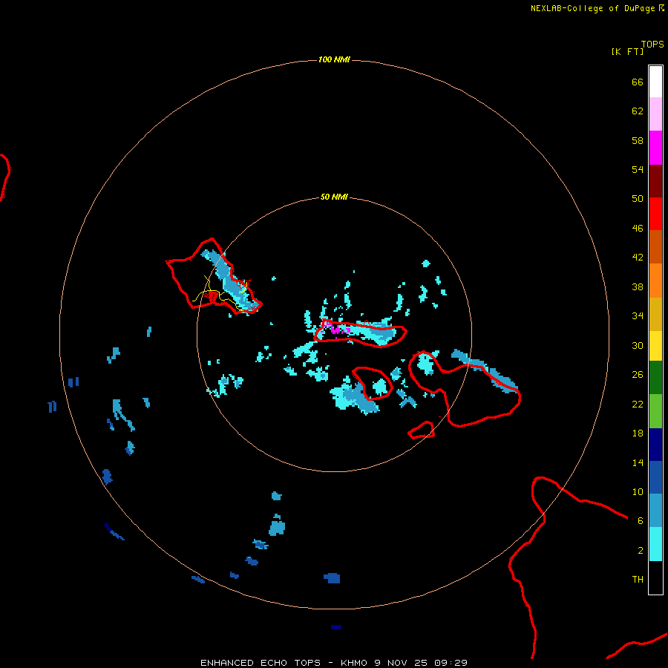Click the '26' legend value
This screenshot has width=668, height=668.
tap(638, 375)
